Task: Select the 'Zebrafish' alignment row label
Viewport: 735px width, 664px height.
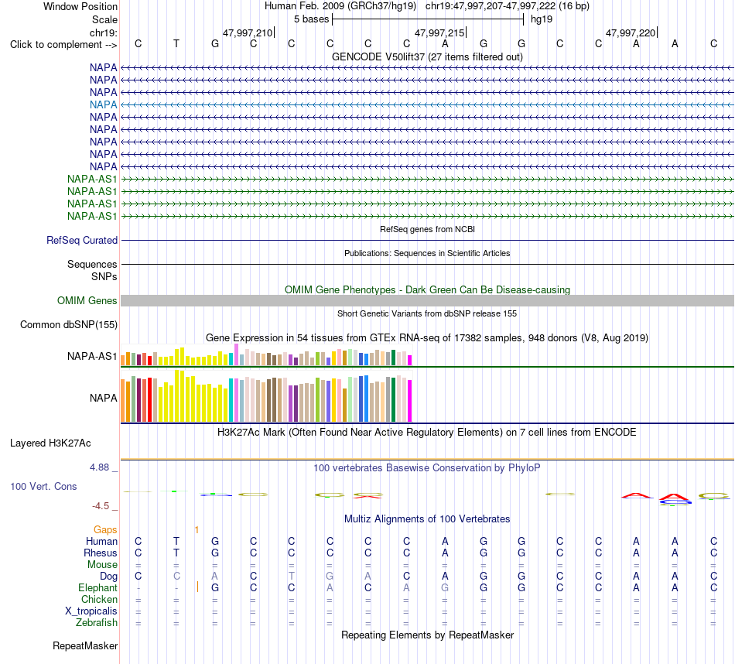Action: coord(97,623)
